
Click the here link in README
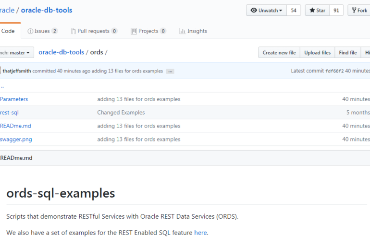tap(200, 233)
